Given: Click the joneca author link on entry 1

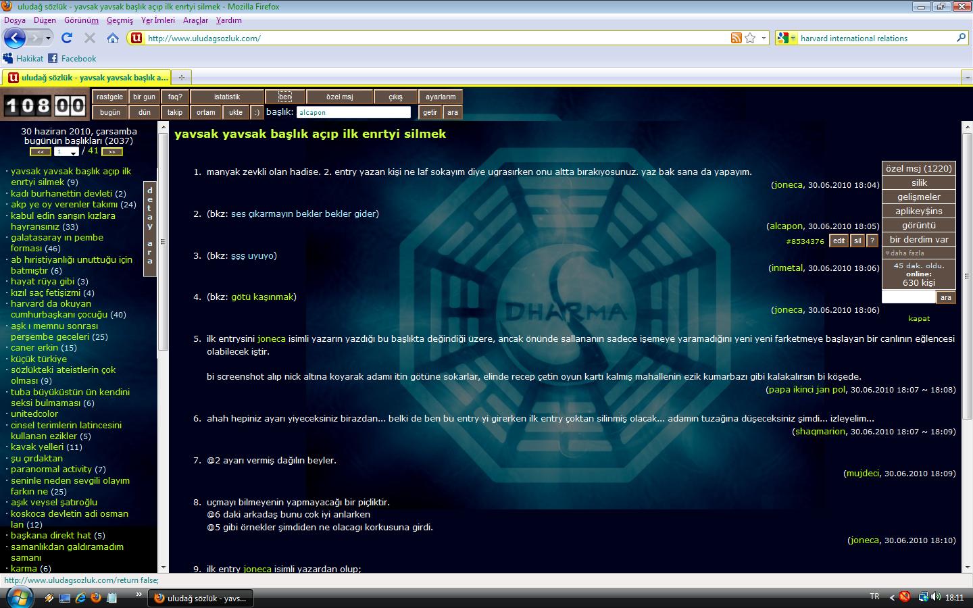Looking at the screenshot, I should coord(788,185).
